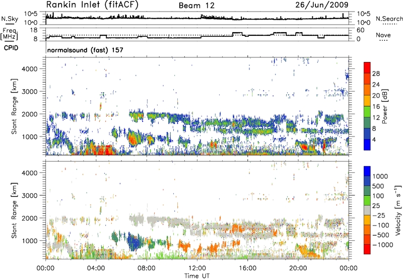The image size is (403, 279).
Task: Select the '2000' tick on the power panel
Action: 30,114
